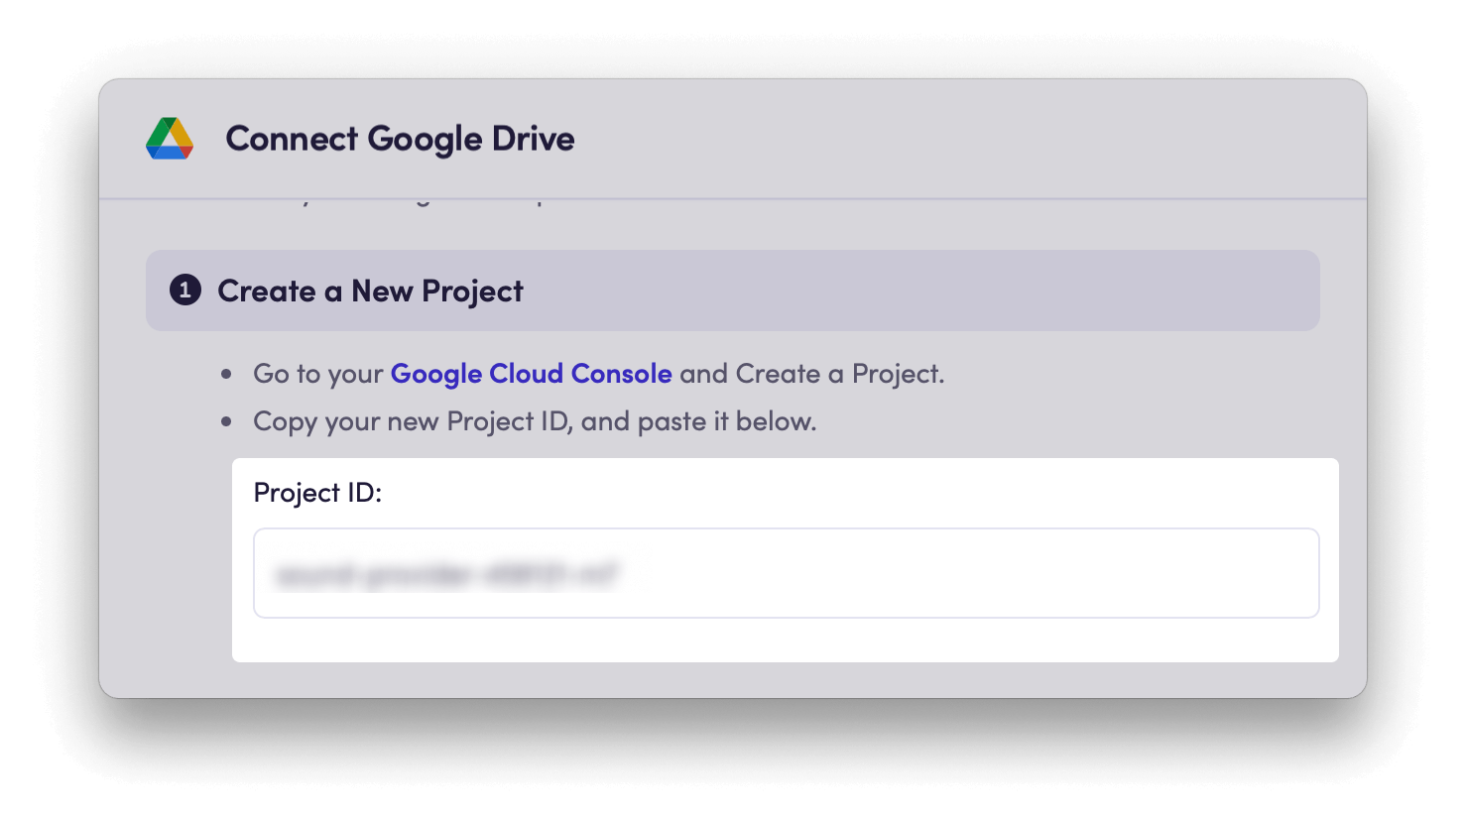Click the header divider line under the title

point(732,199)
